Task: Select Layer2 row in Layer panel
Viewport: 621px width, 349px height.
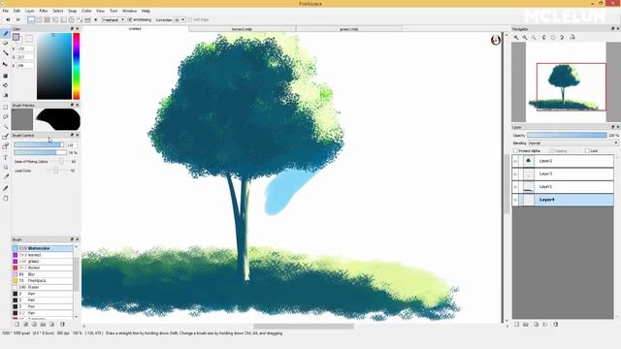Action: [x=563, y=161]
